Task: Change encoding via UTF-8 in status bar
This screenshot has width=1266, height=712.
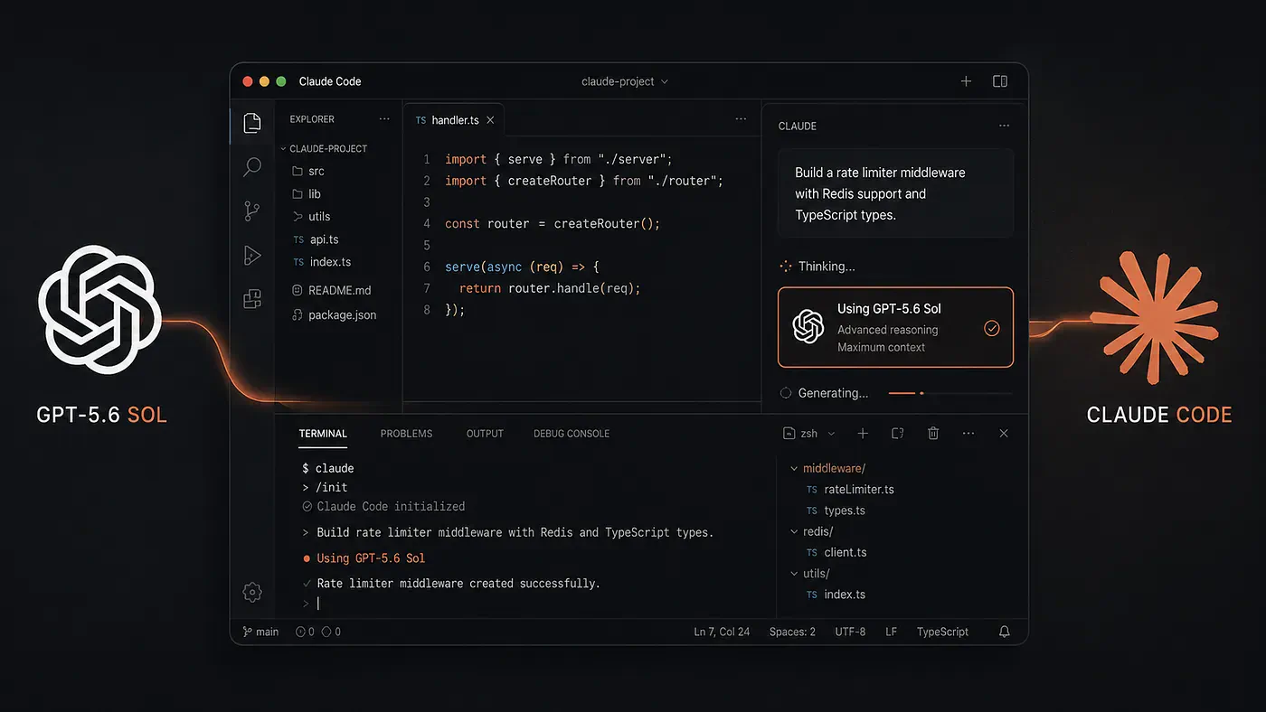Action: pos(849,632)
